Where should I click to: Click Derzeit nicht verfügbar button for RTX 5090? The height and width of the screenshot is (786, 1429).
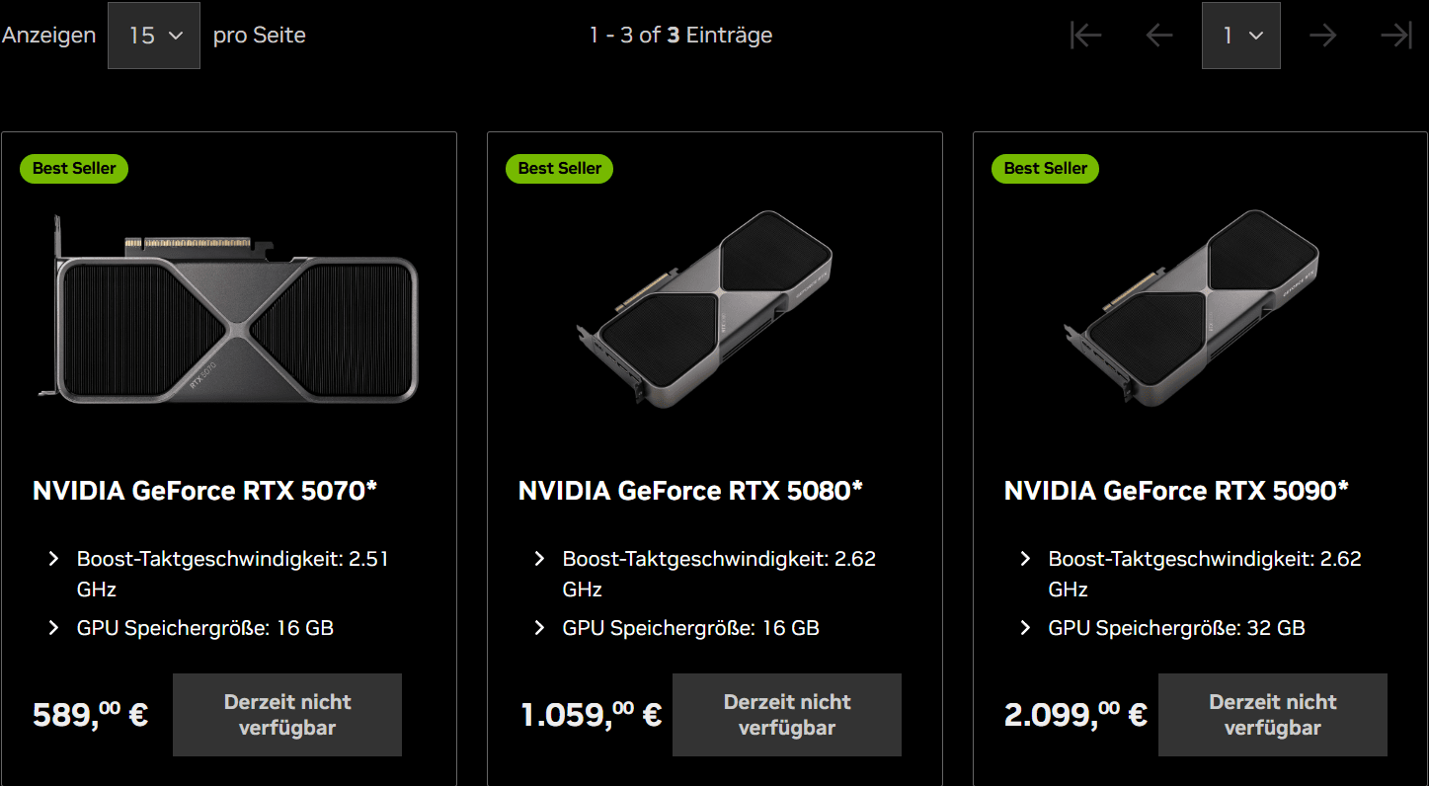coord(1273,715)
